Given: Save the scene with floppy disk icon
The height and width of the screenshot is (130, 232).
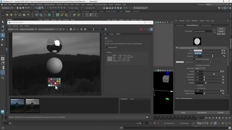Looking at the screenshot, I should tap(23, 8).
